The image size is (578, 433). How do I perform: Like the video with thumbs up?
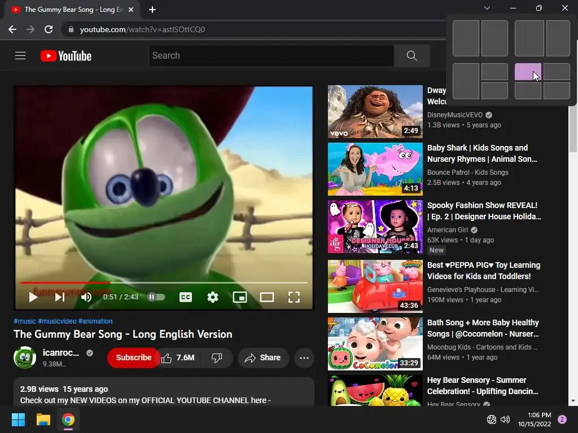tap(167, 358)
